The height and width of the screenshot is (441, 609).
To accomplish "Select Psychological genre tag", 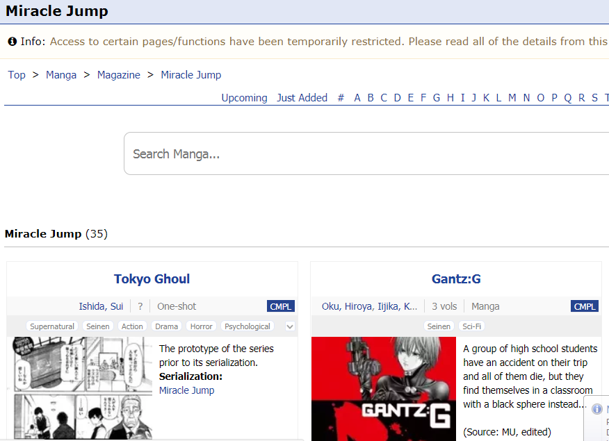I will (247, 326).
